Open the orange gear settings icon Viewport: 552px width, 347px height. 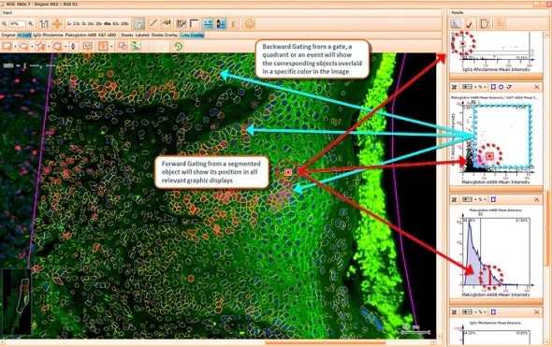[x=250, y=24]
